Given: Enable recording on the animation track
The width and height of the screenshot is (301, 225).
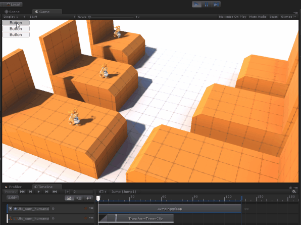Looking at the screenshot, I should tap(86, 208).
